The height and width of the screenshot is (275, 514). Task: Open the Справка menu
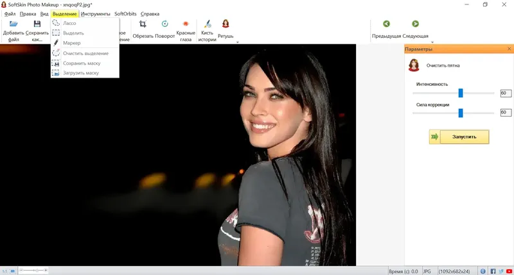[x=150, y=13]
